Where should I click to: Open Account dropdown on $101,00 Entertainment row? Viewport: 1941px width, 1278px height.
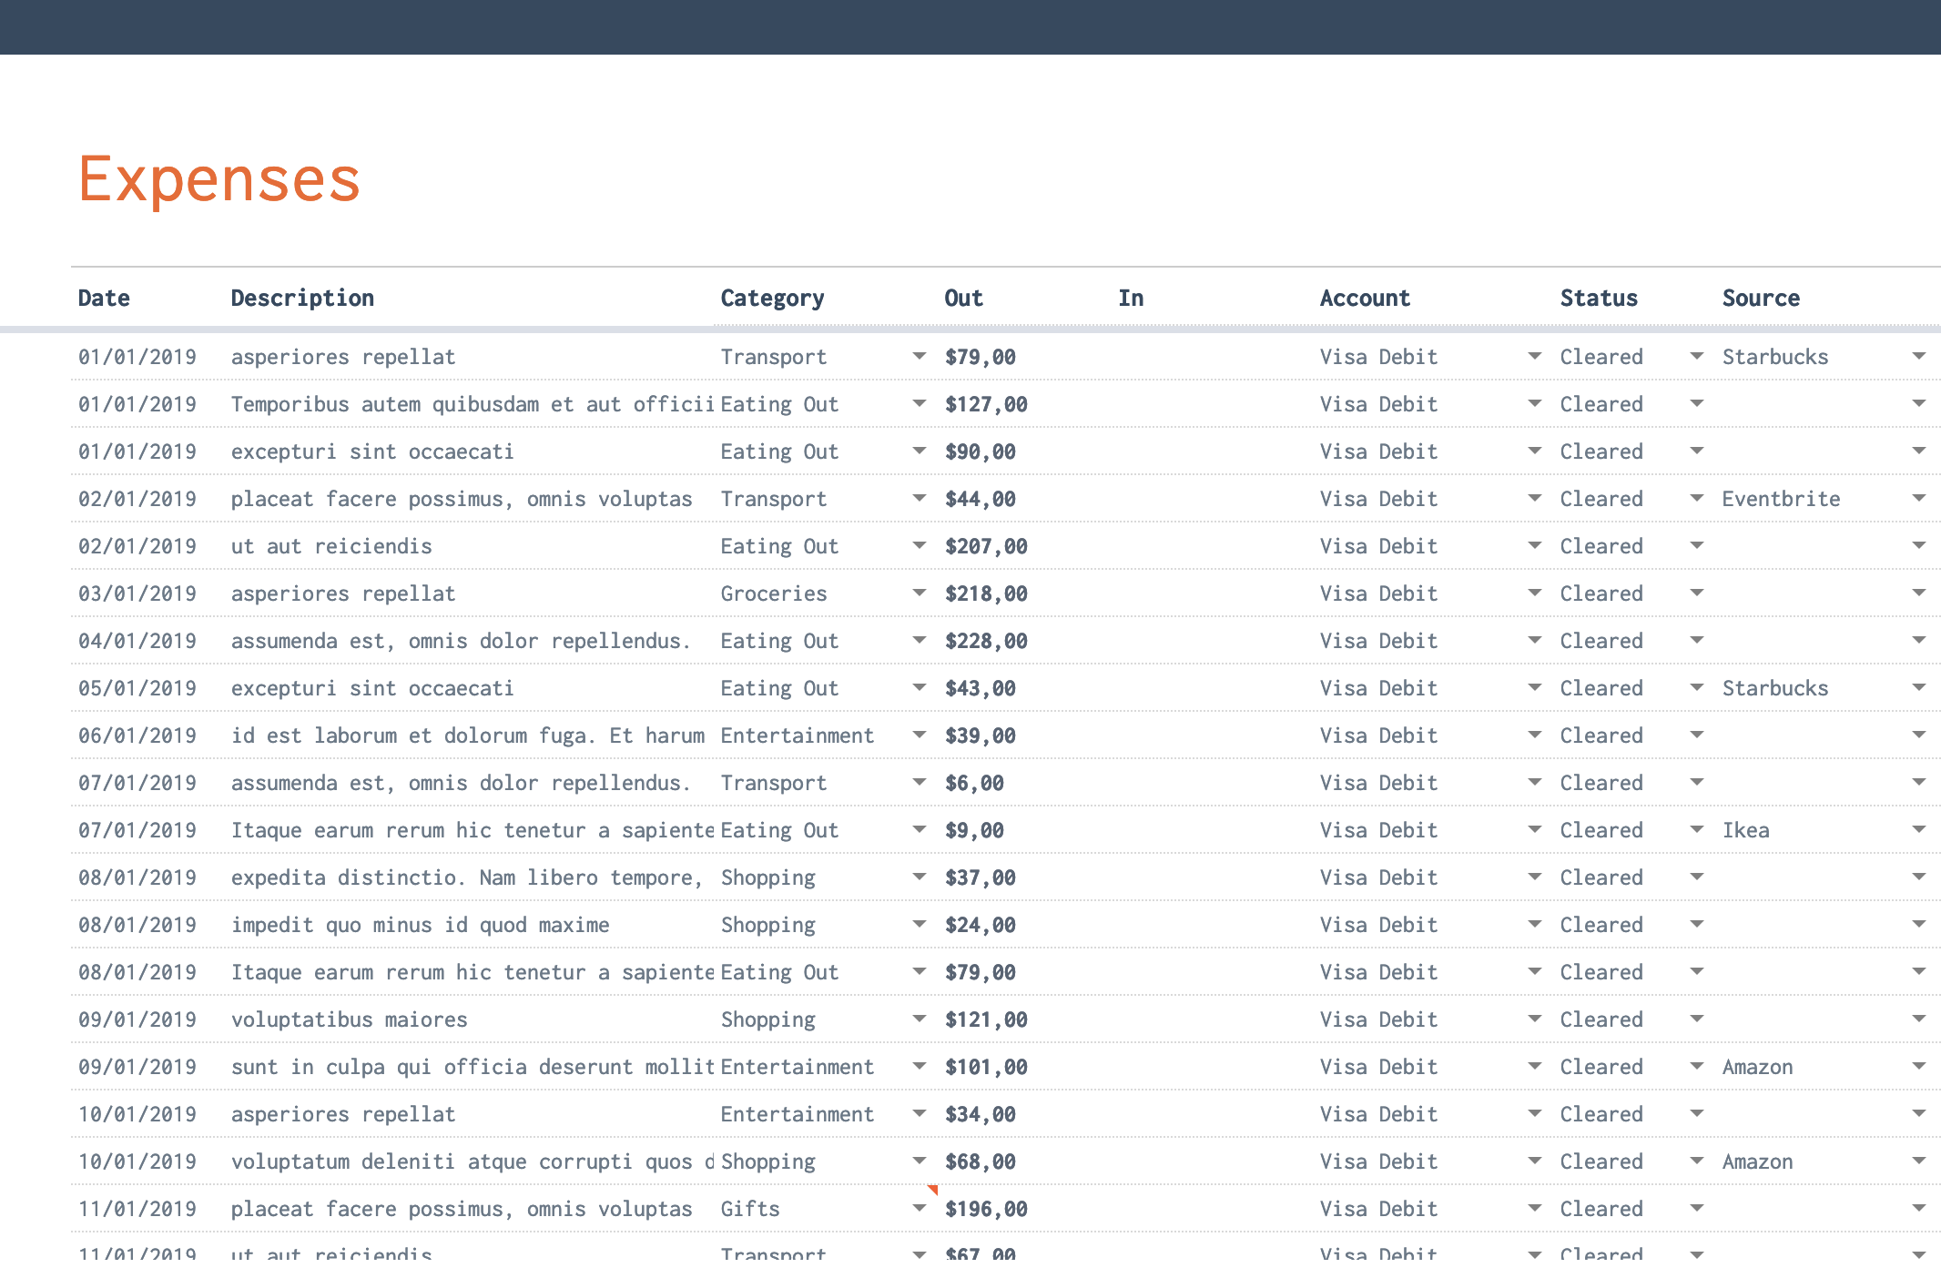click(x=1534, y=1067)
